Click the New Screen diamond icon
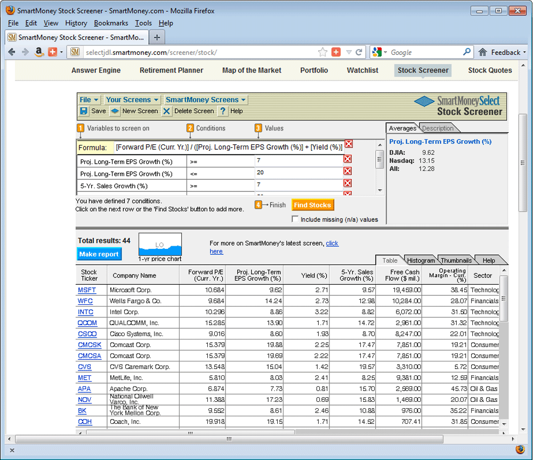Screen dimensions: 533x460 pyautogui.click(x=115, y=111)
